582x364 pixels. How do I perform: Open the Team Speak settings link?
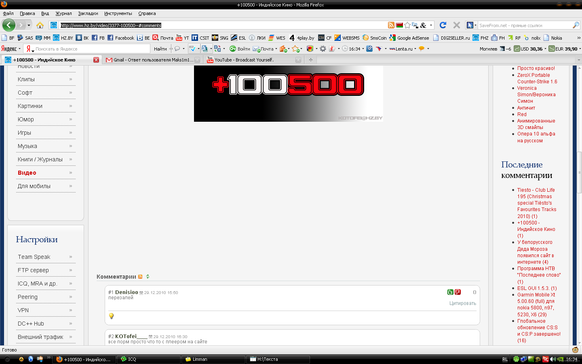(34, 257)
